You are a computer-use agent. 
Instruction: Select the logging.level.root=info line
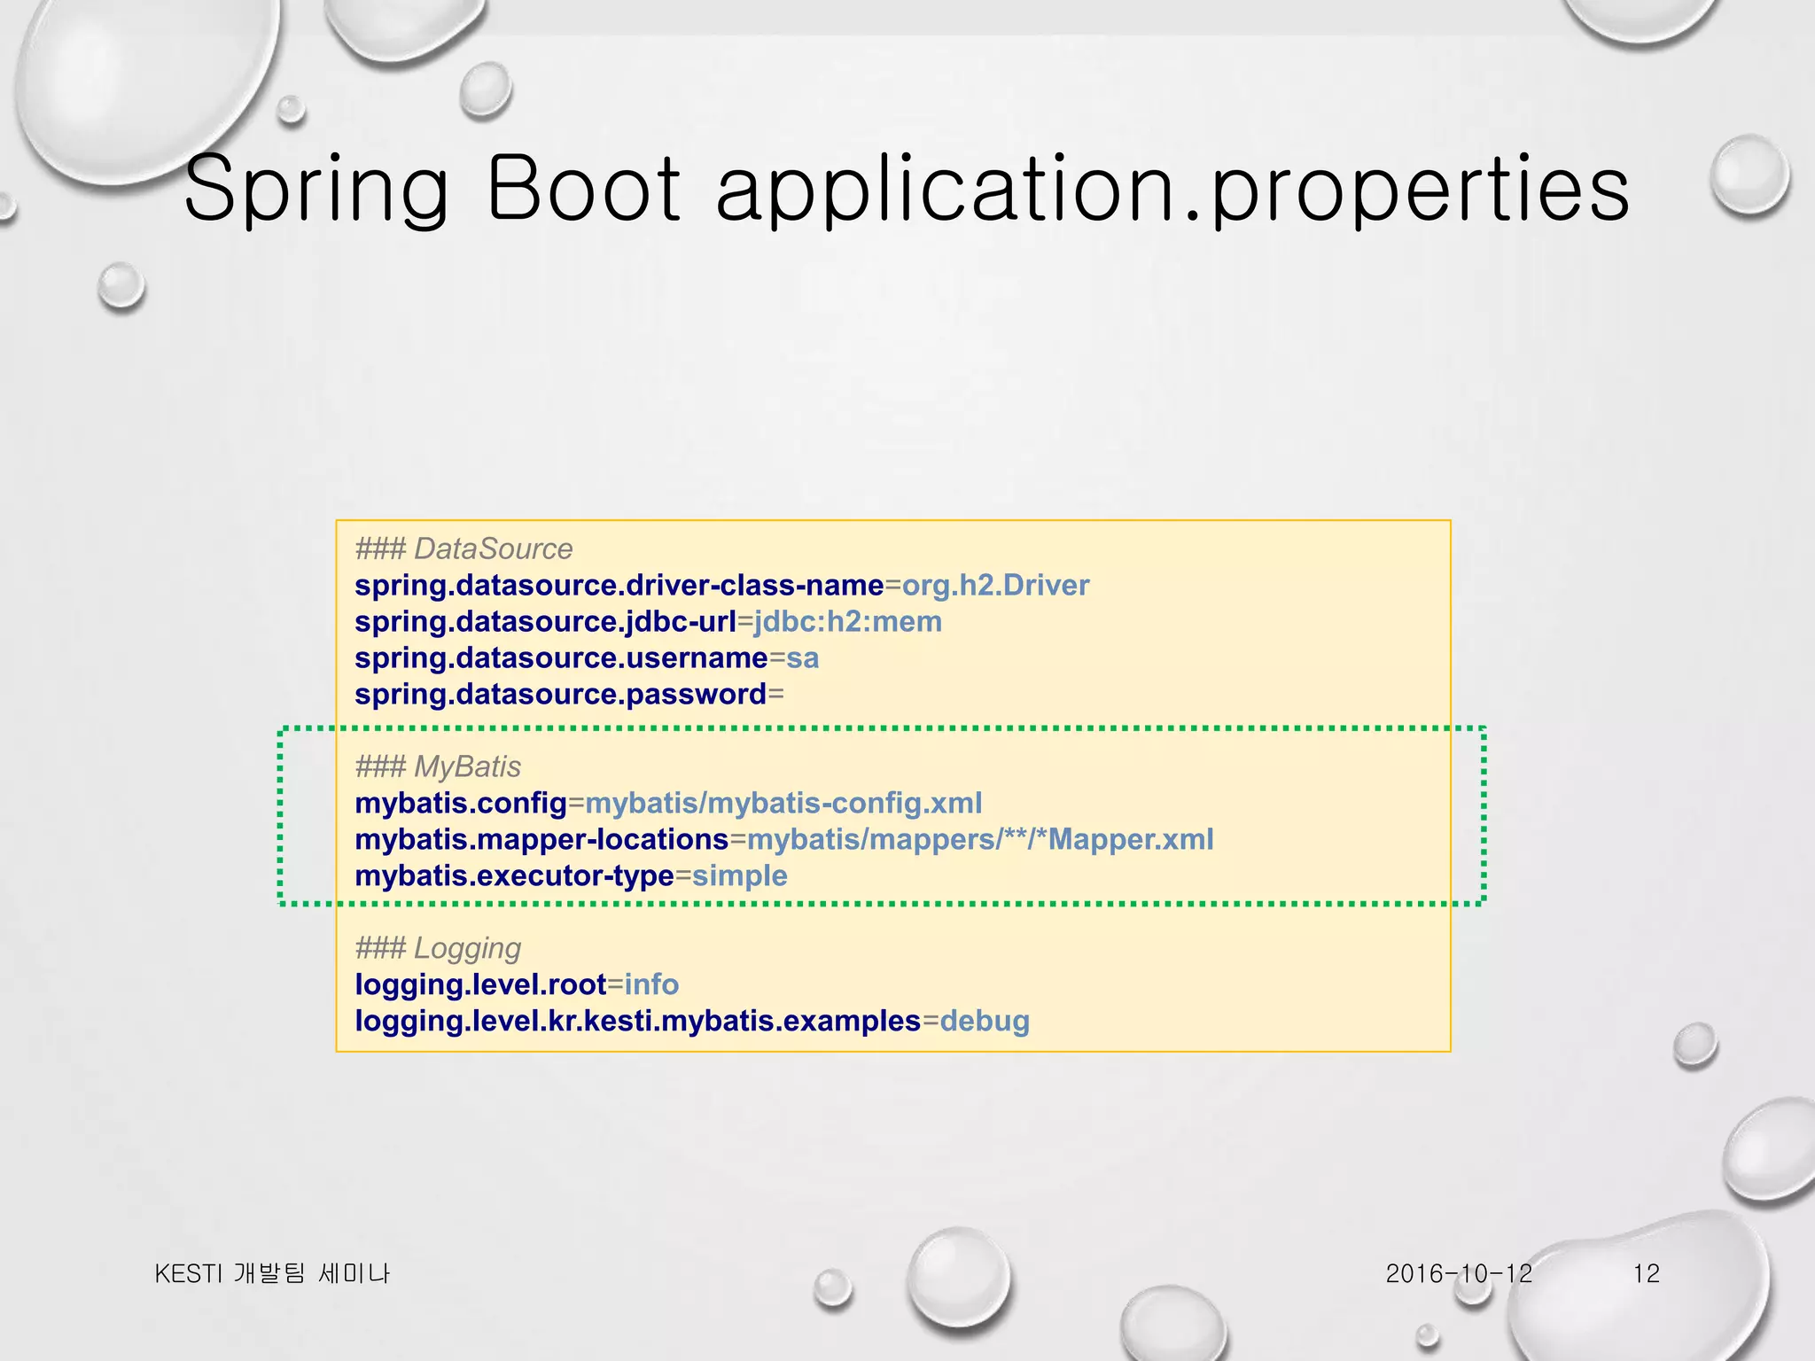click(517, 984)
